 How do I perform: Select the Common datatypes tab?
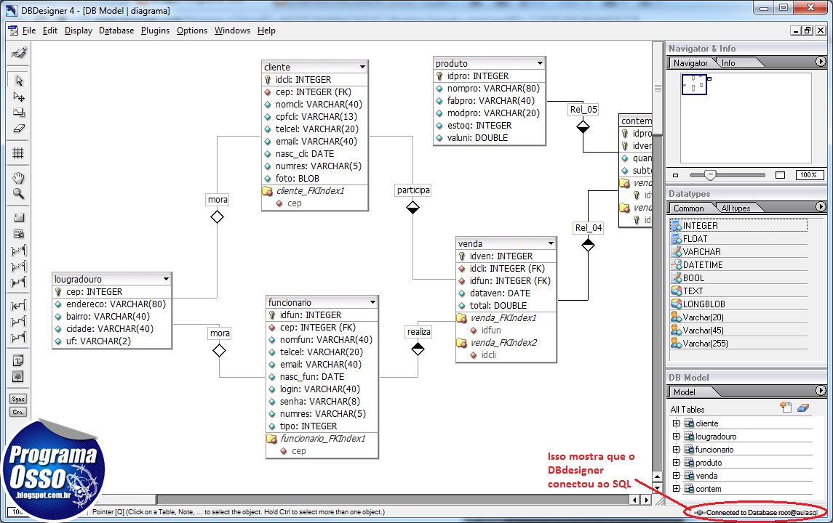(688, 208)
